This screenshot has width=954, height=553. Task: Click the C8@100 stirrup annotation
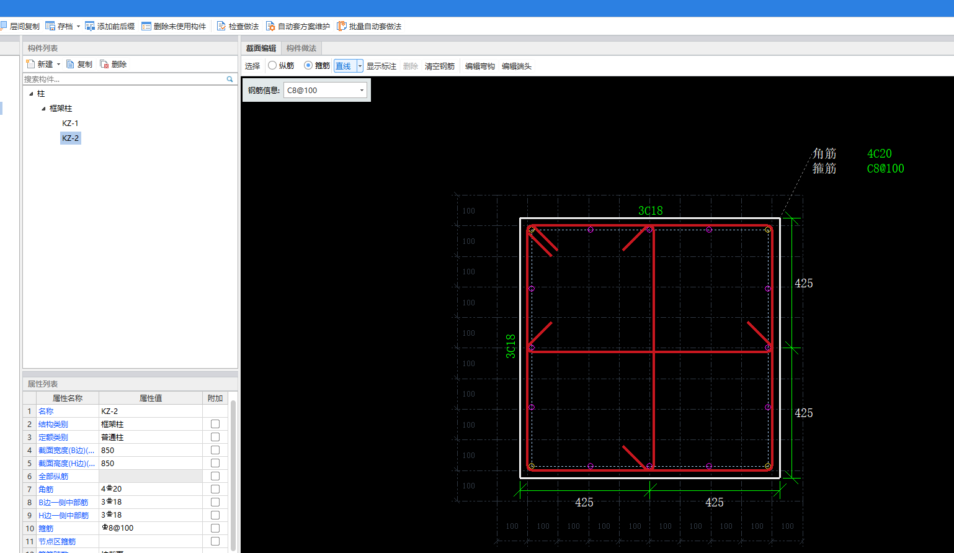click(x=885, y=168)
